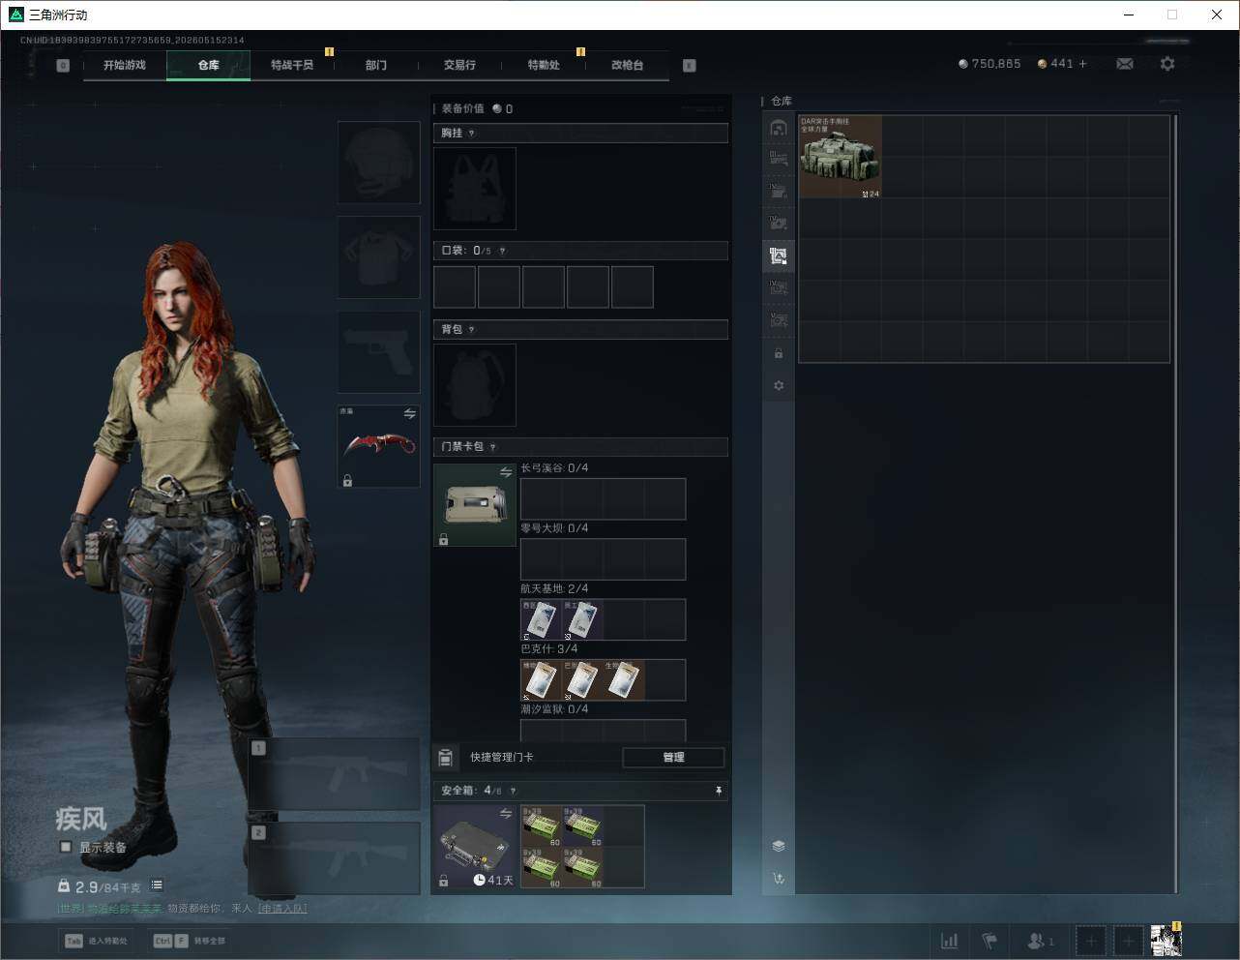
Task: Select the empty helmet slot
Action: [x=379, y=163]
